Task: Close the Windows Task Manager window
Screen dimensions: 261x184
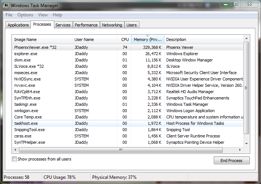Action: (x=249, y=4)
